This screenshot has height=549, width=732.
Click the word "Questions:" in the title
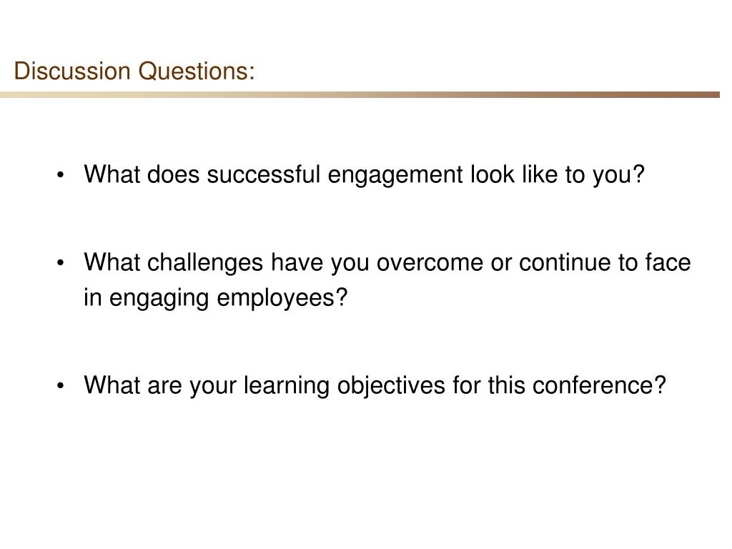pos(197,71)
